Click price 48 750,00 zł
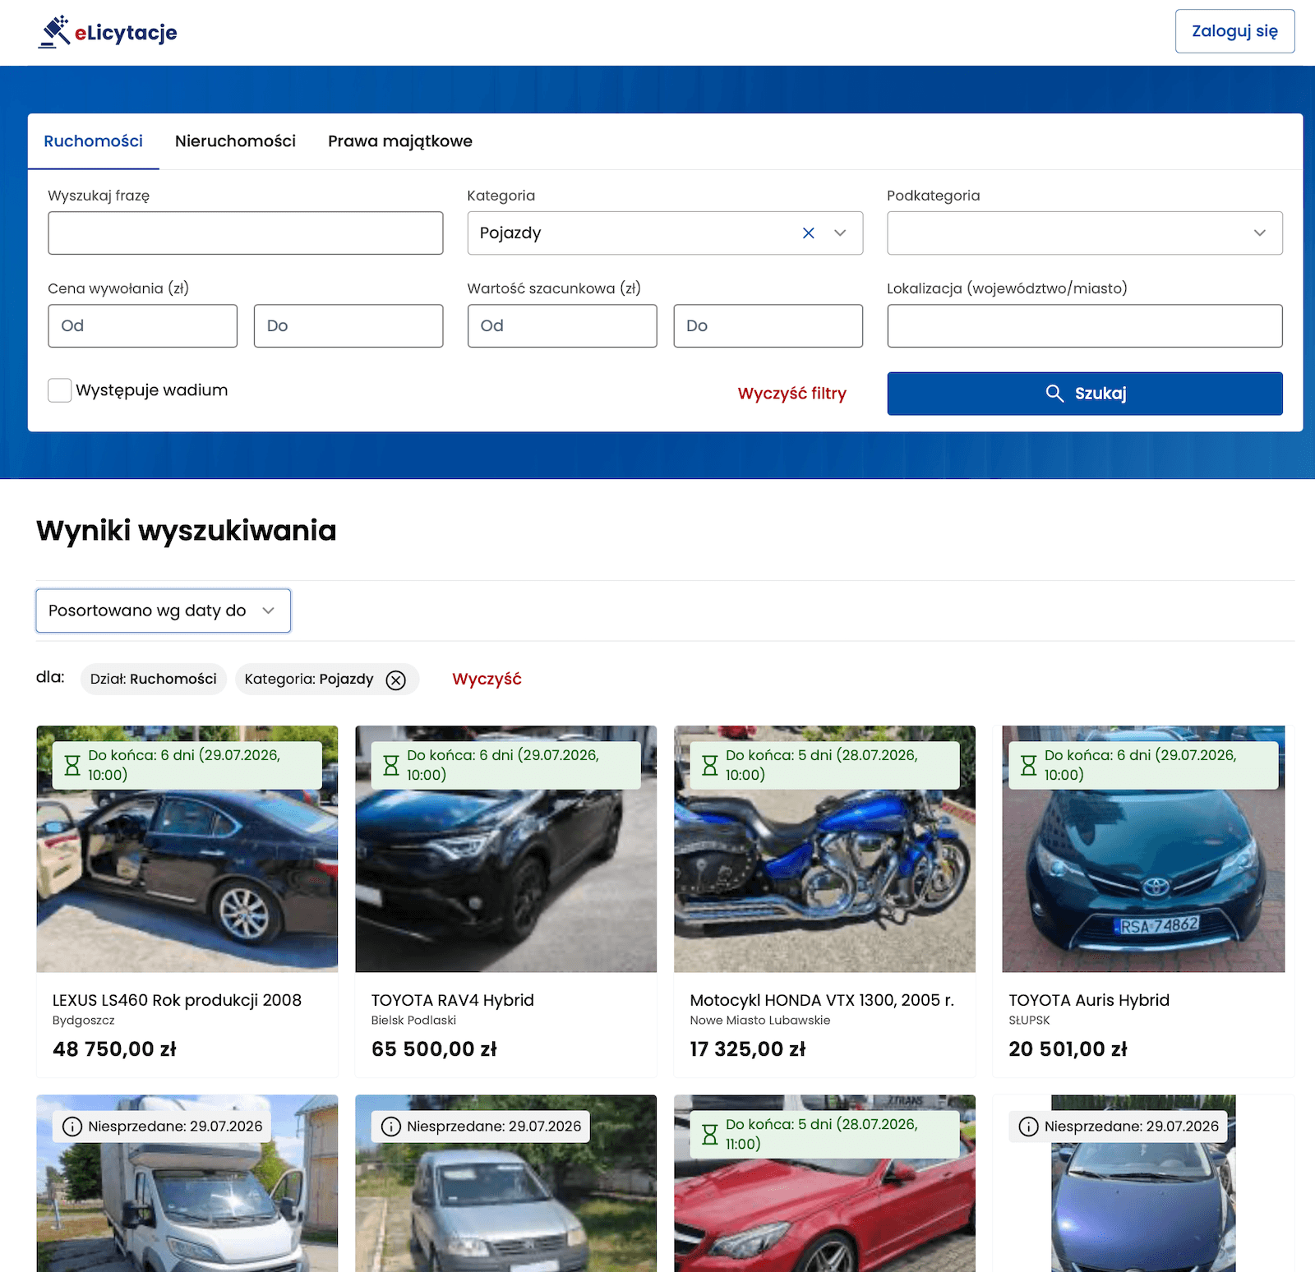The image size is (1315, 1272). coord(115,1049)
